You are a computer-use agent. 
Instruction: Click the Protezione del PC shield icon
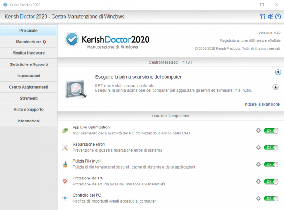(x=65, y=181)
